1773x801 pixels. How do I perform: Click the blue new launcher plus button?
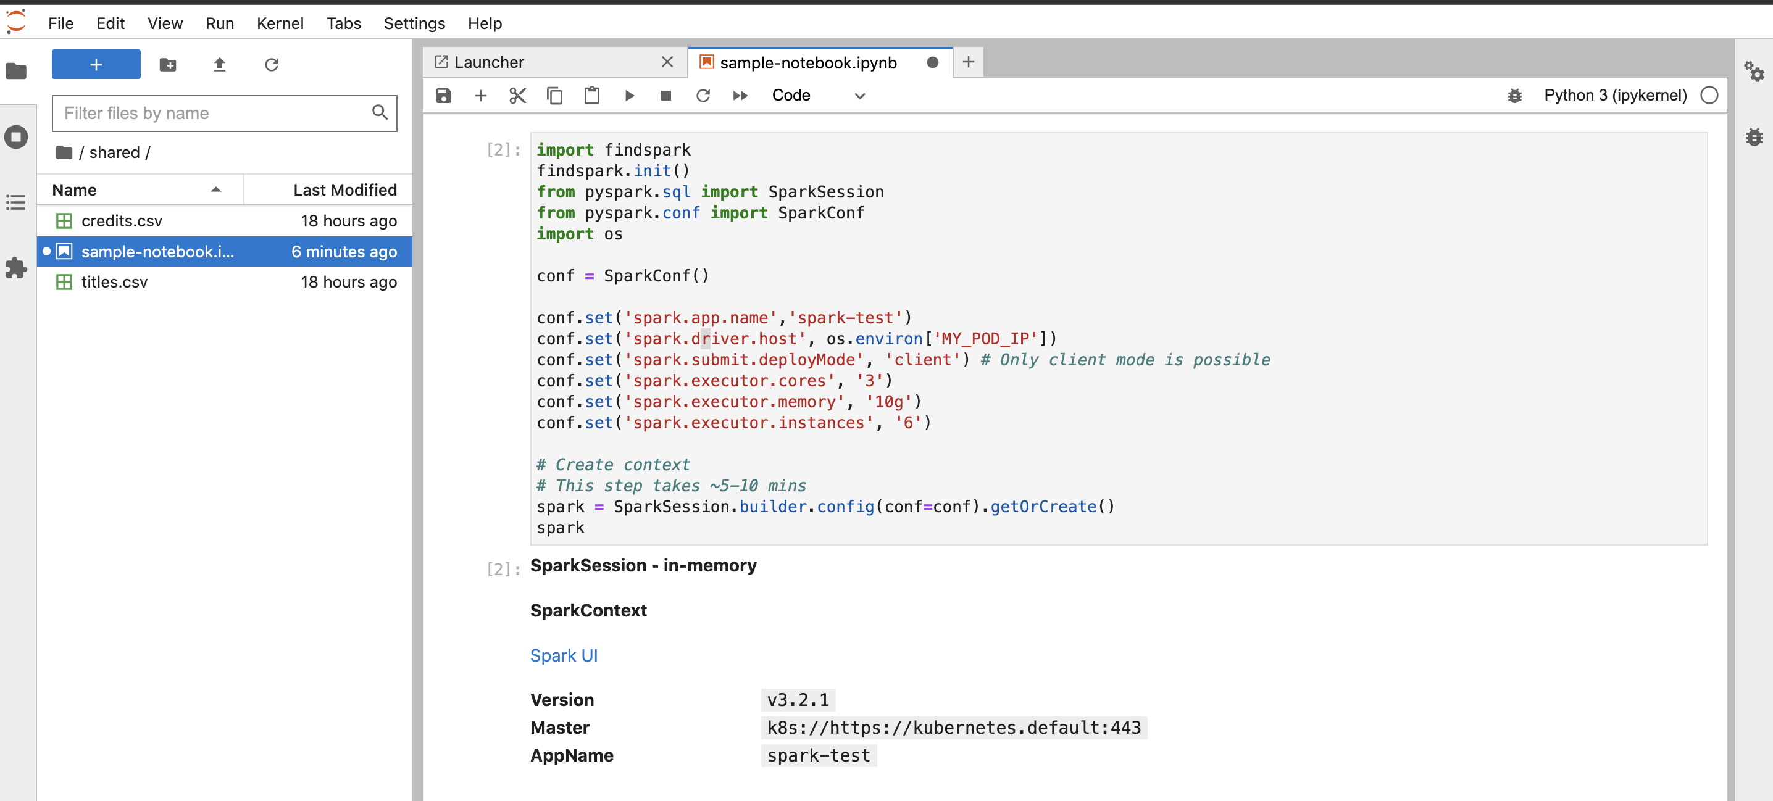tap(96, 64)
